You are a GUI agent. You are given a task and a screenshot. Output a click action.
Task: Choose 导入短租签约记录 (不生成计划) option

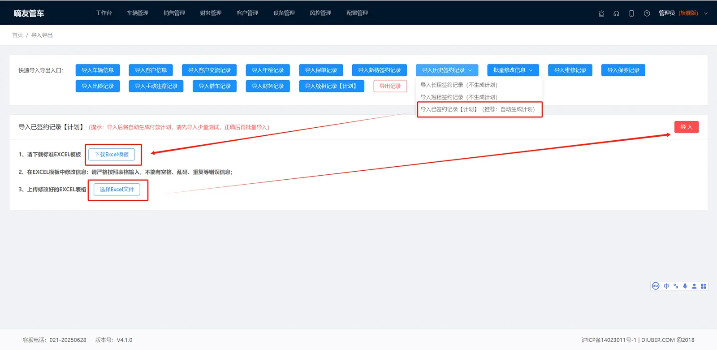(479, 97)
